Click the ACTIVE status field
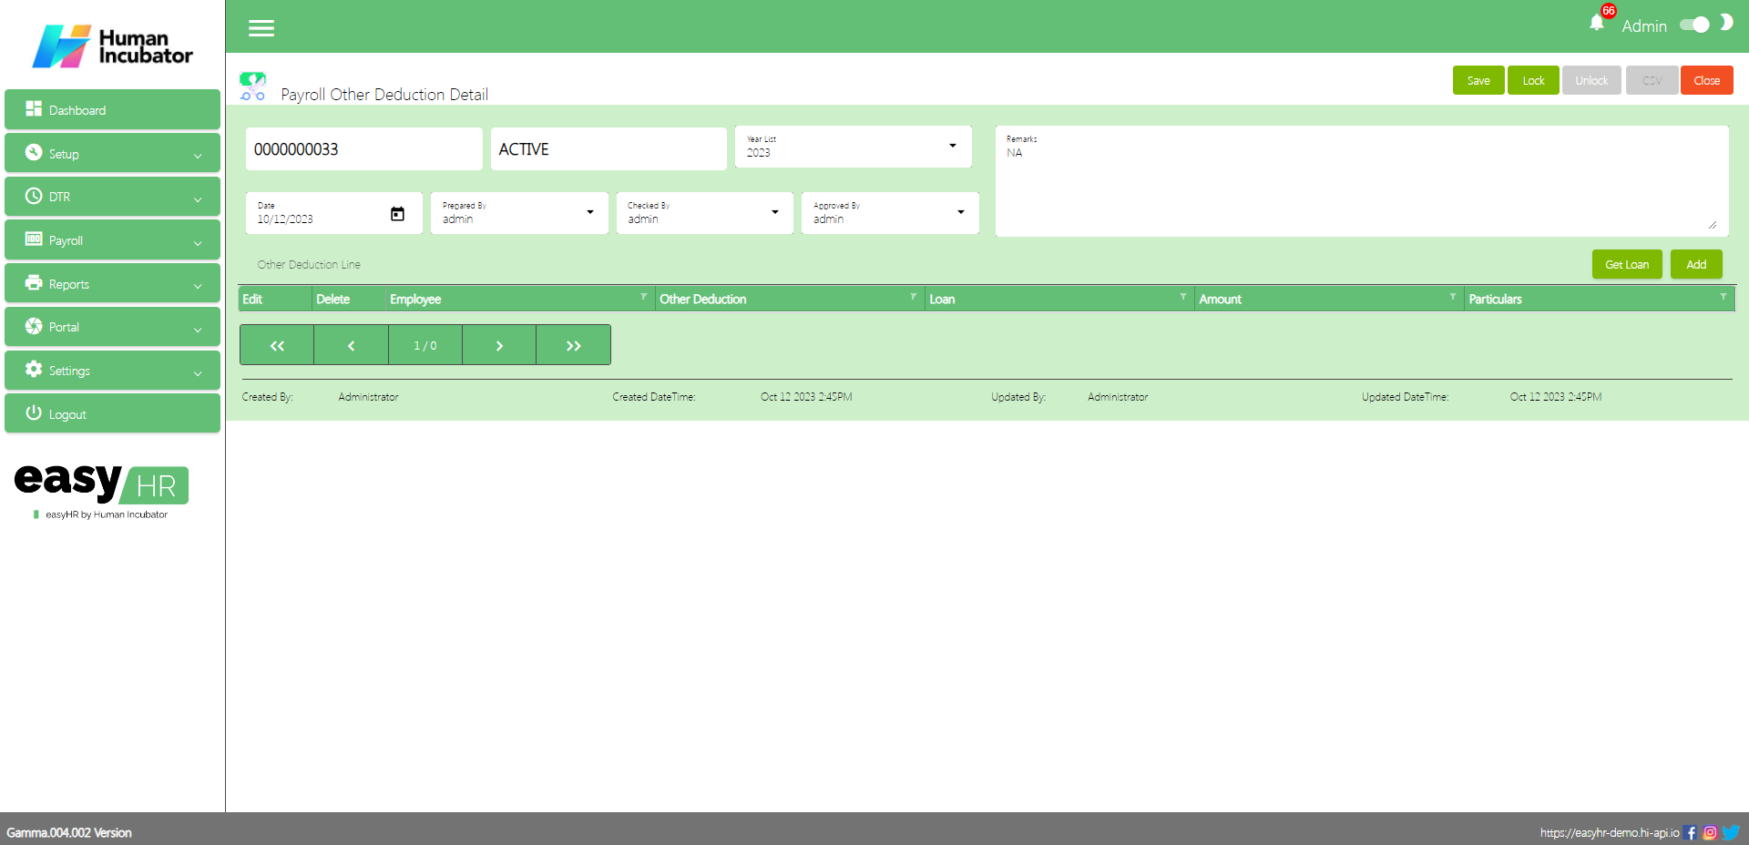Screen dimensions: 1749x845 (609, 148)
